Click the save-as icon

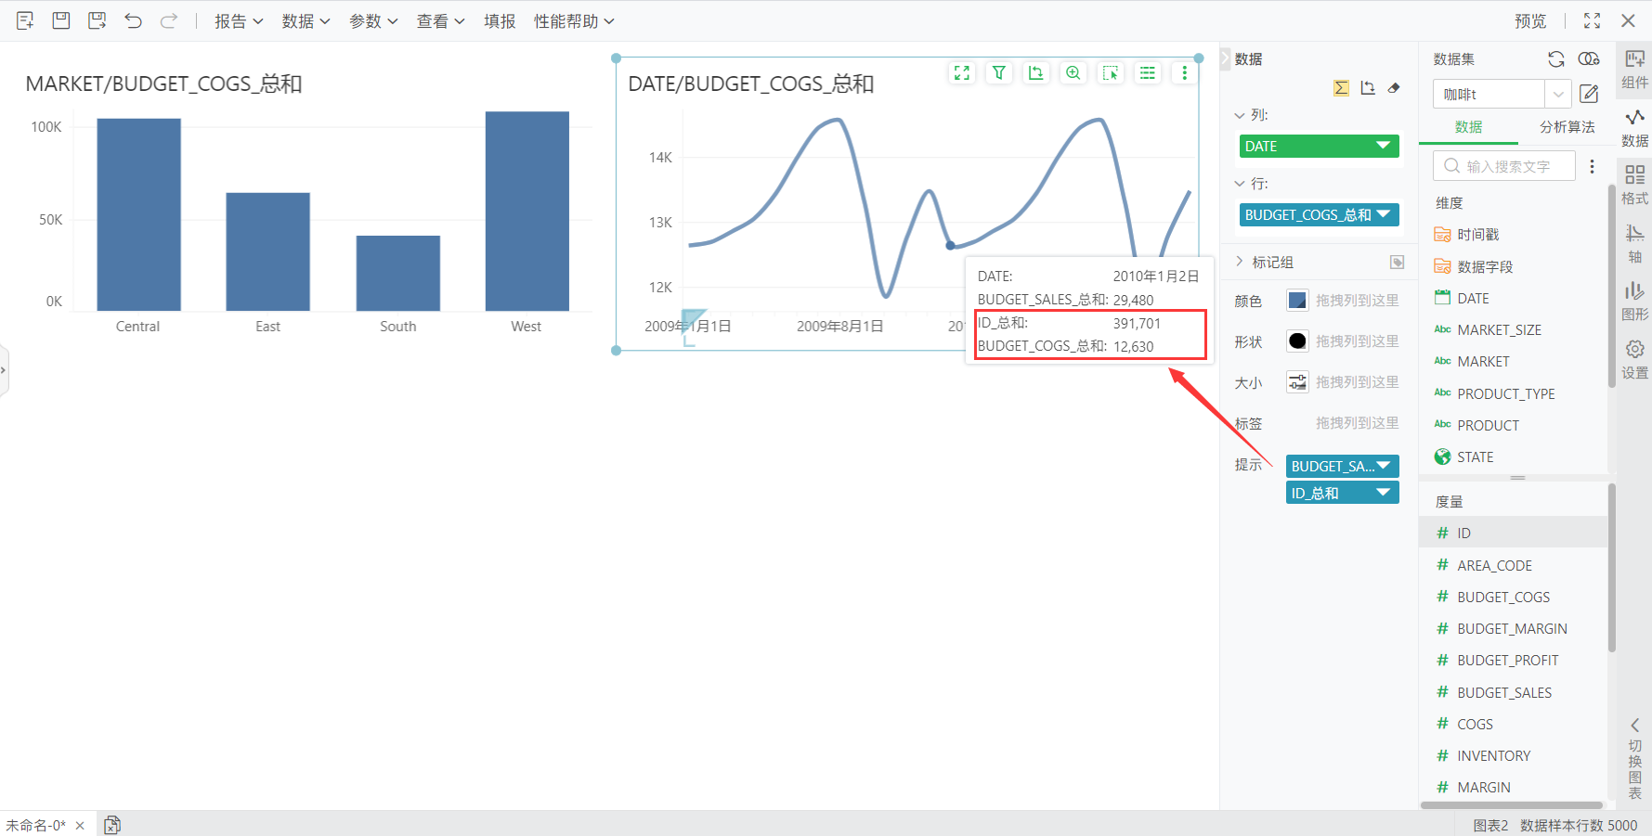[97, 20]
